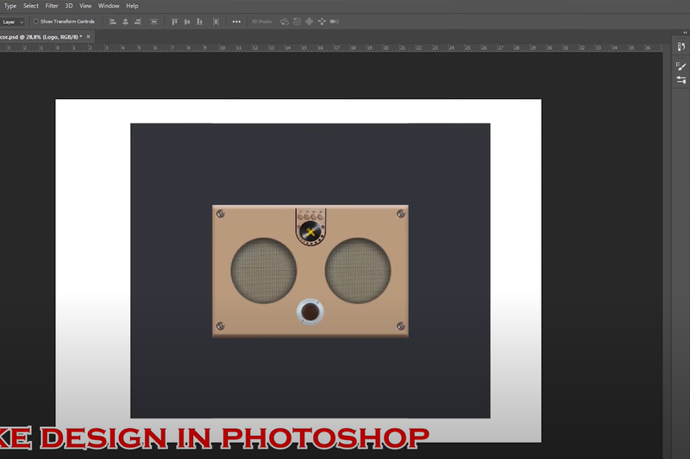690x459 pixels.
Task: Click the Align left edges icon
Action: 113,21
